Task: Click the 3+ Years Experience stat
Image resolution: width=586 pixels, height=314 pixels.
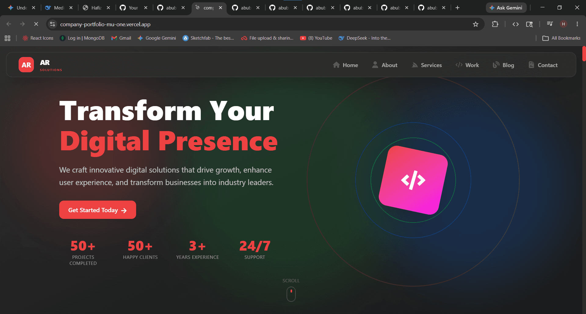Action: (x=197, y=250)
